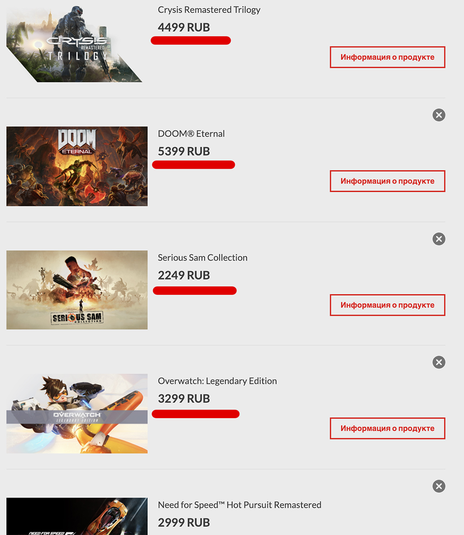
Task: Open product information for Crysis Remastered Trilogy
Action: 387,57
